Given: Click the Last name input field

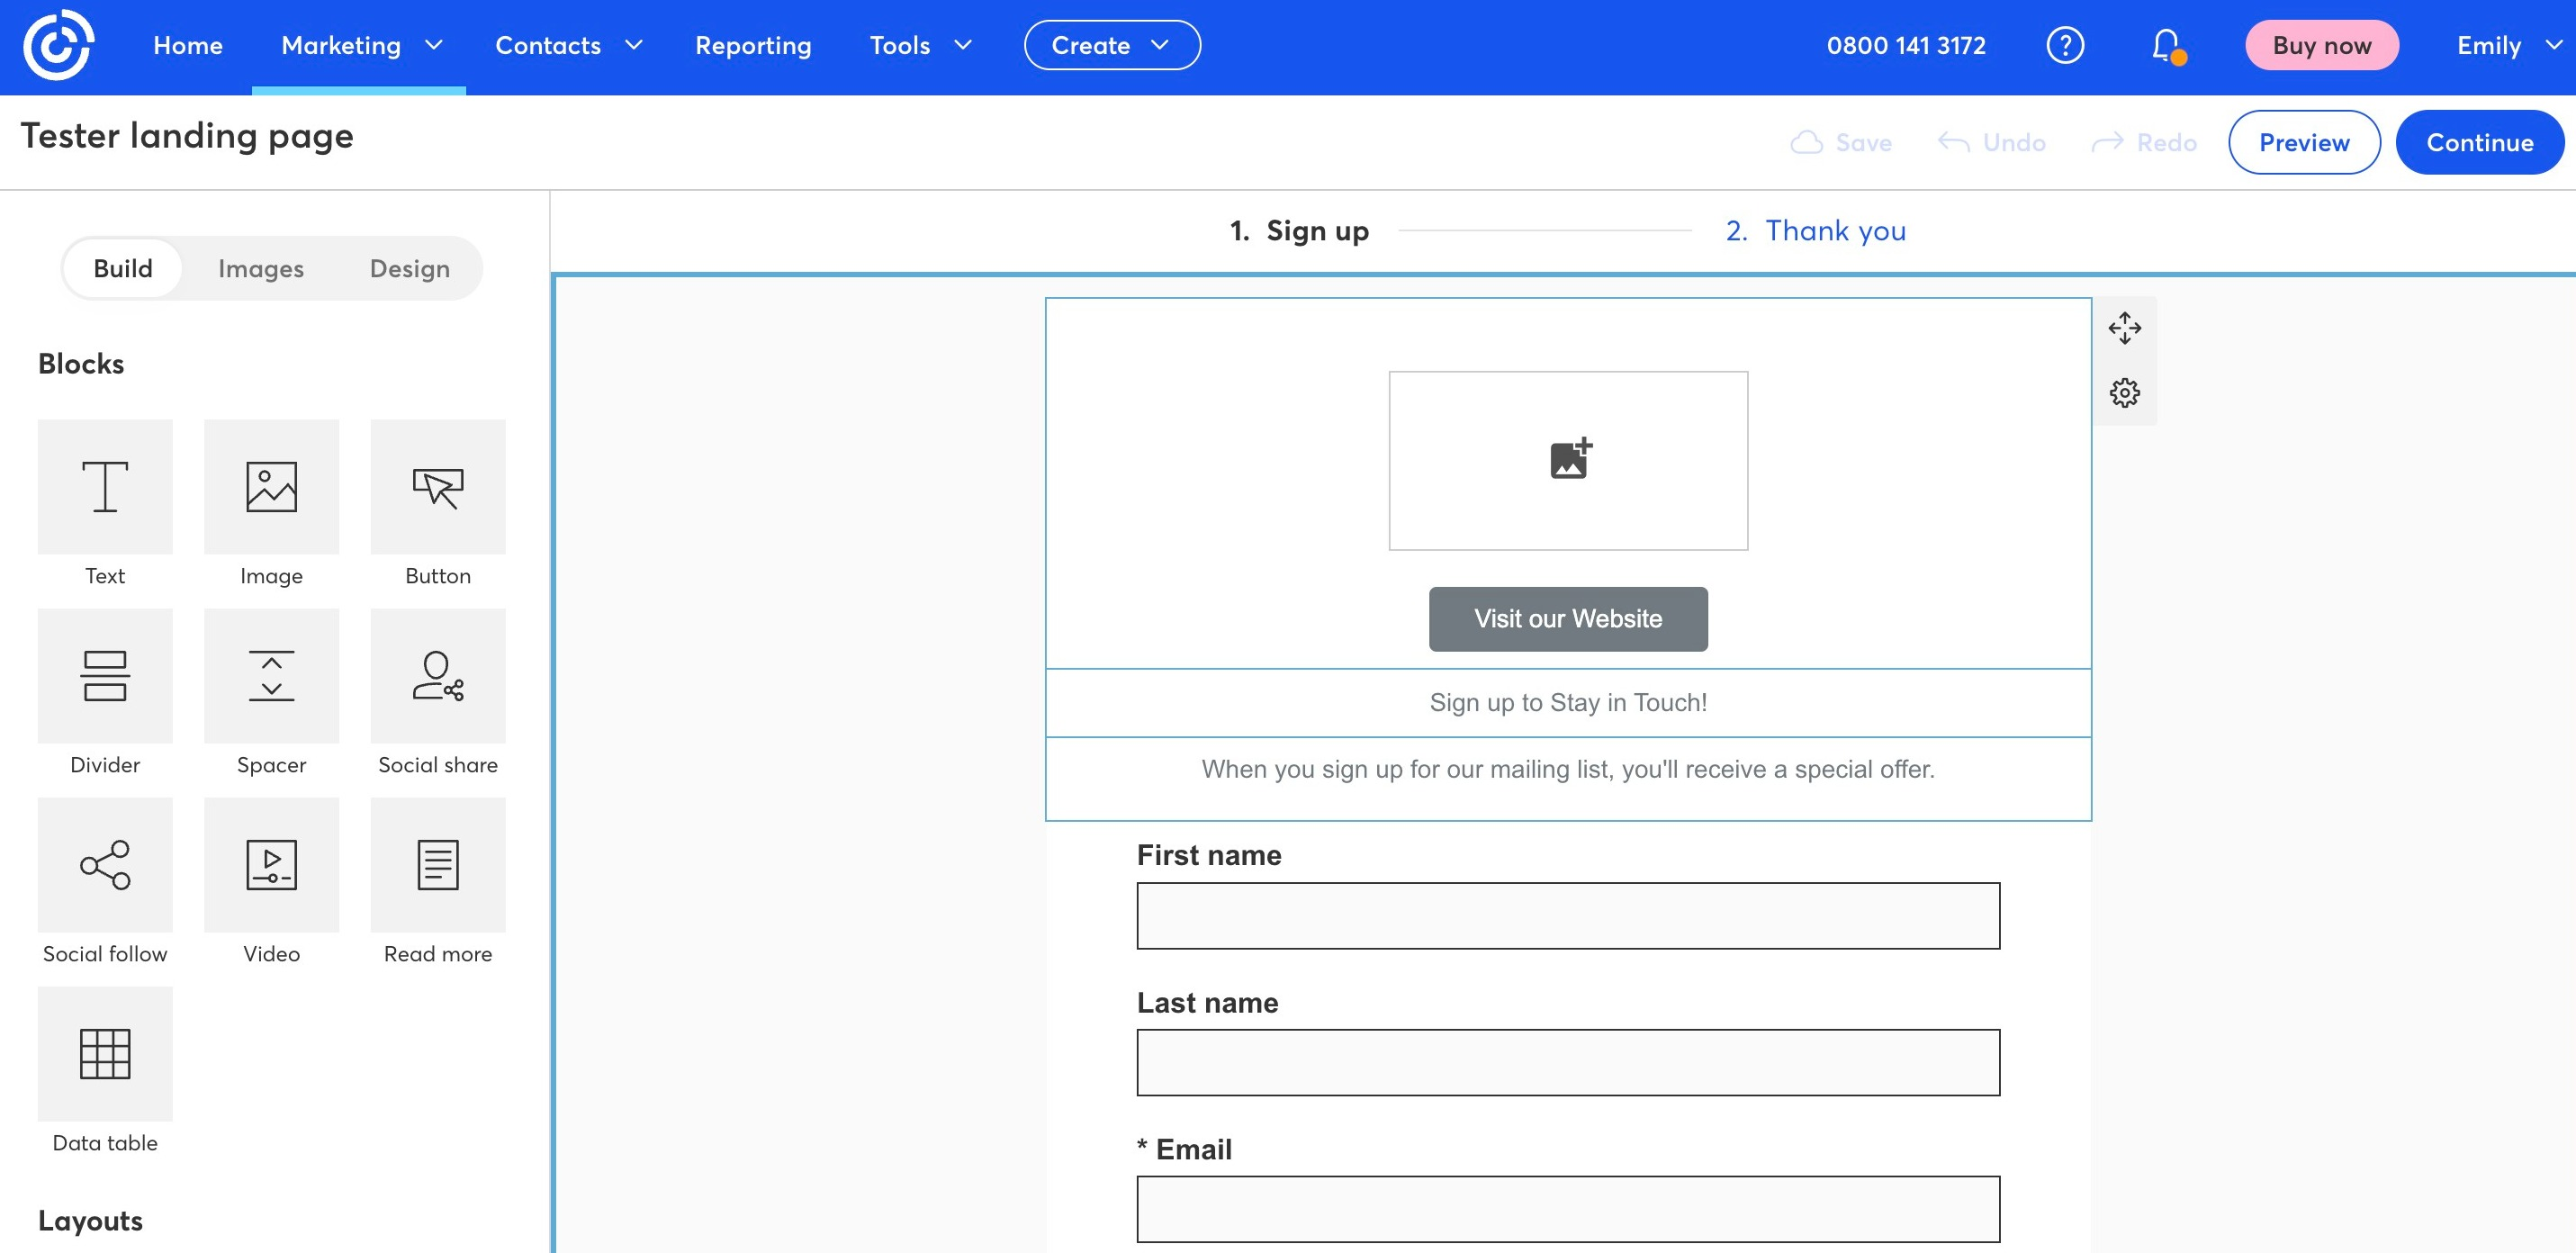Looking at the screenshot, I should pyautogui.click(x=1567, y=1062).
